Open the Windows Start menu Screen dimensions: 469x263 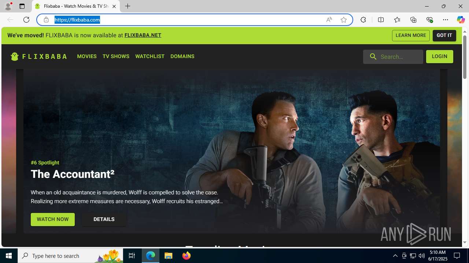pos(9,256)
